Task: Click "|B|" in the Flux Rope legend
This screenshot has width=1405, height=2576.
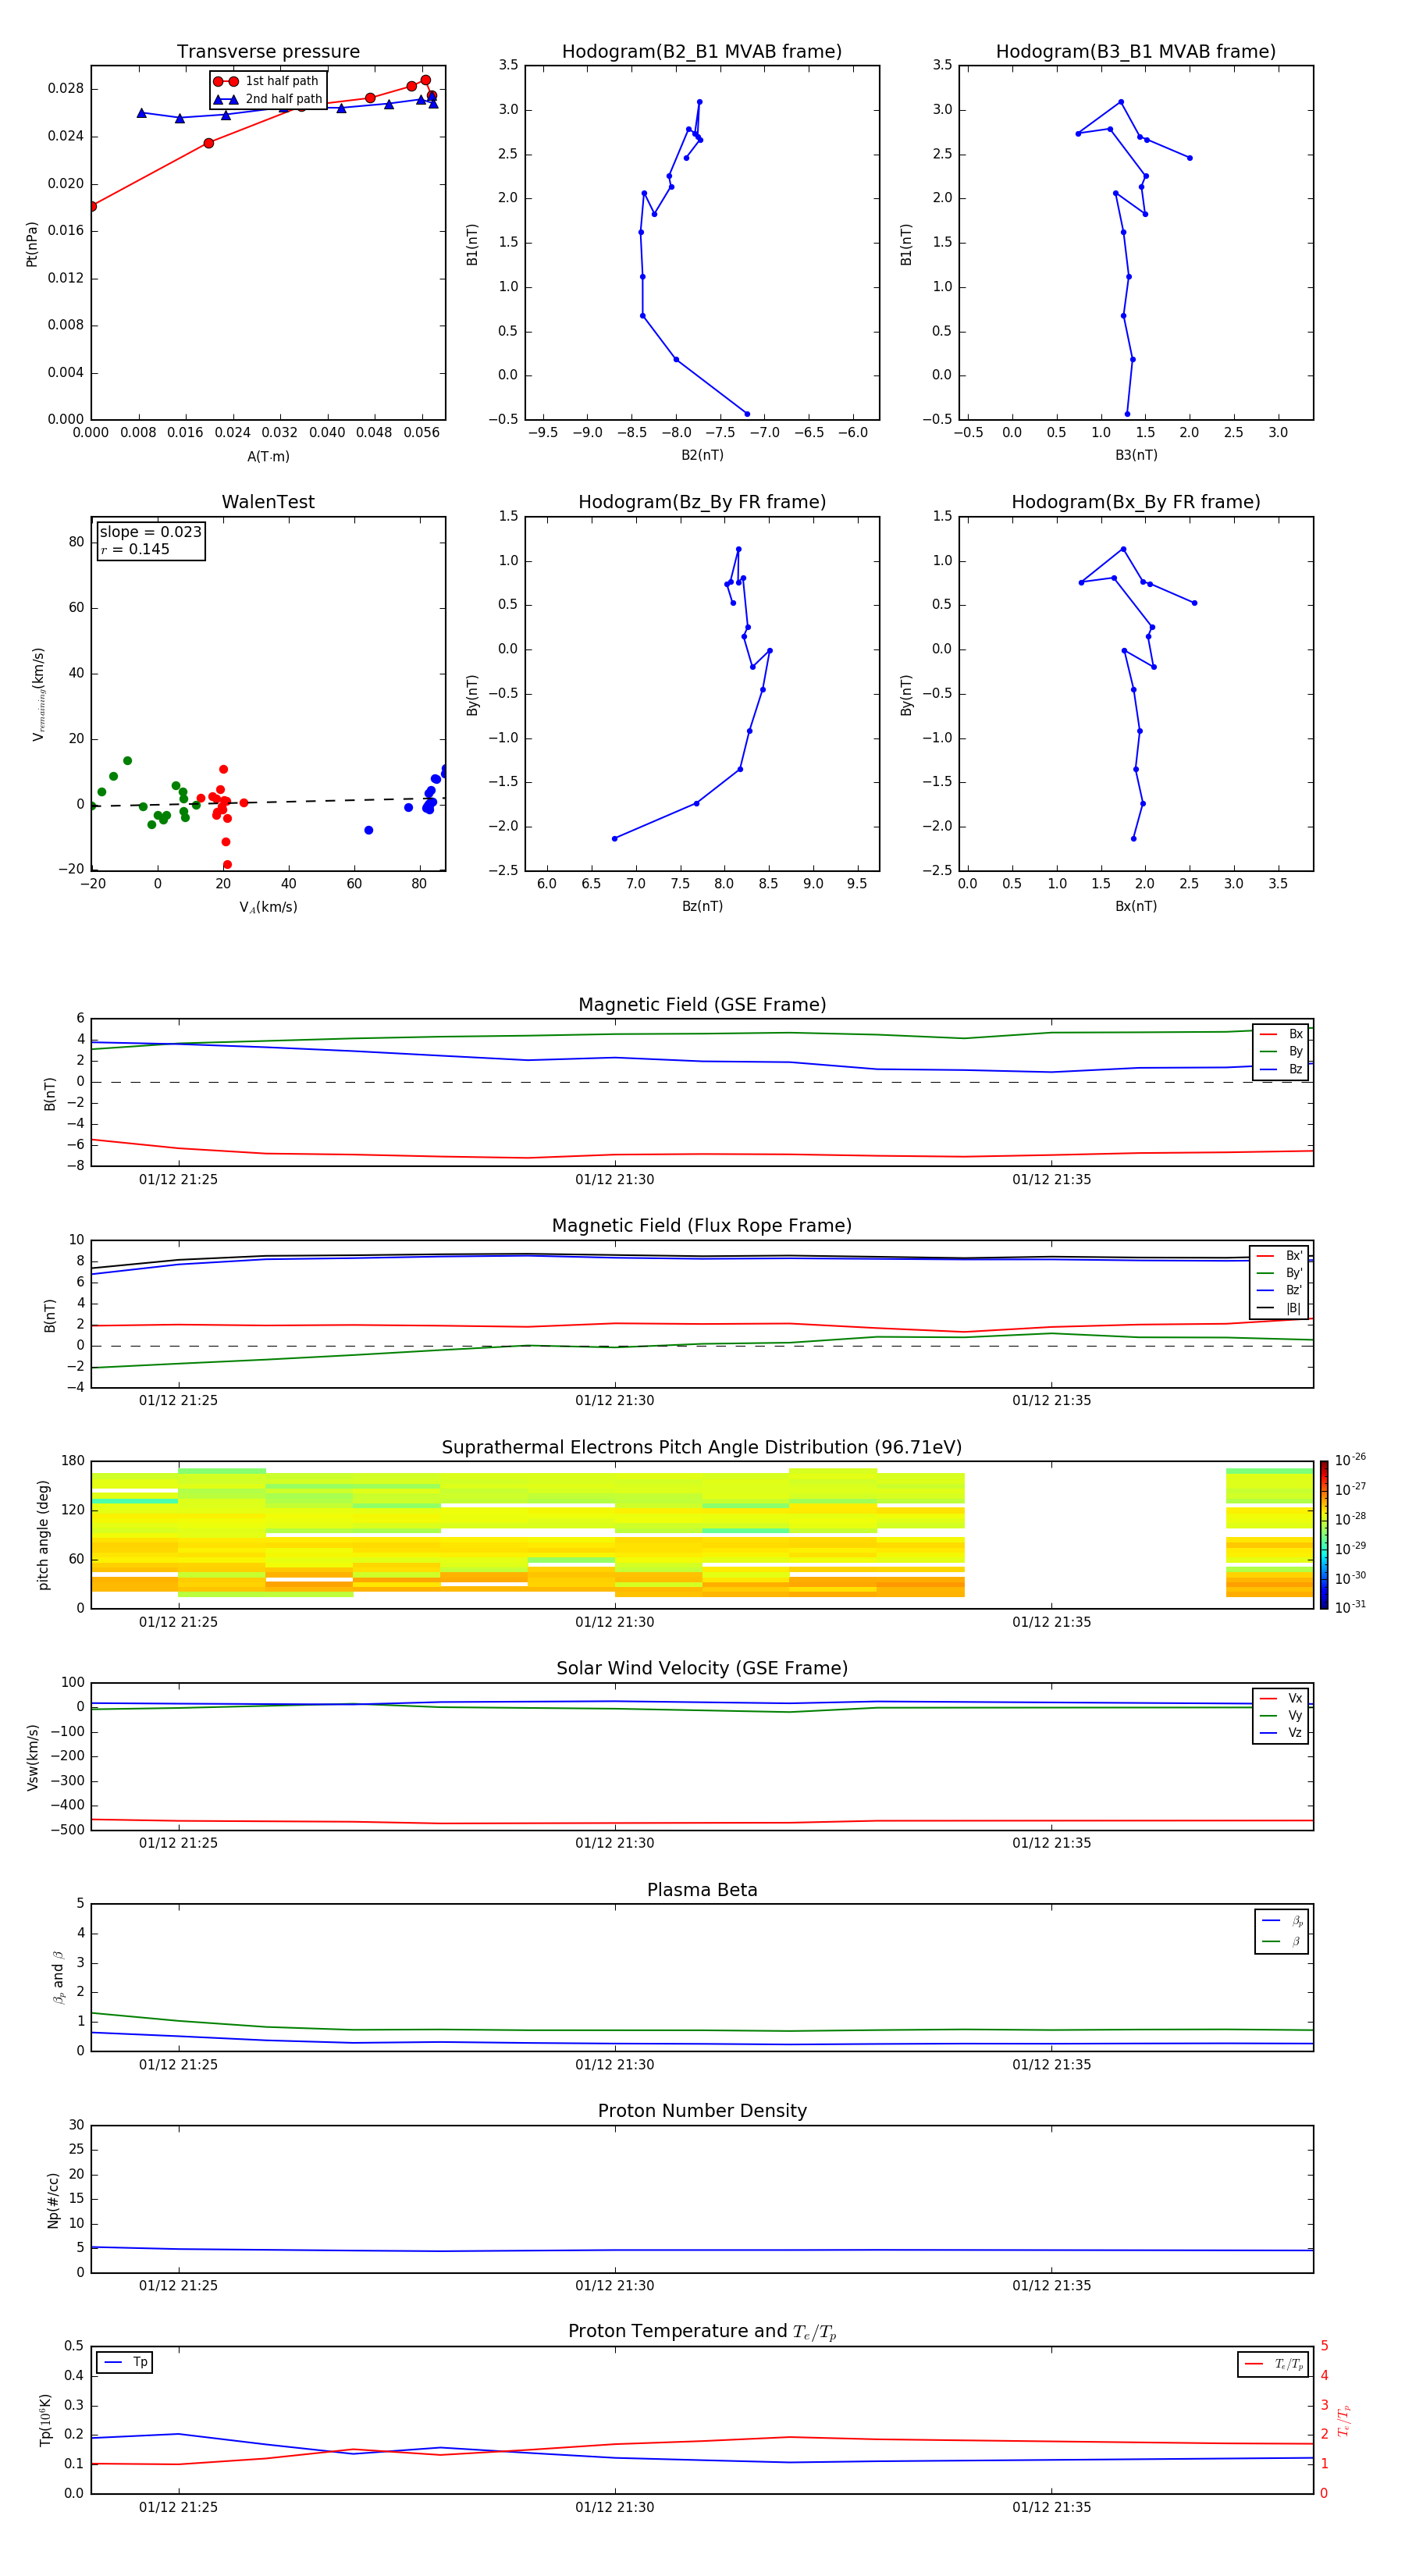Action: pos(1280,1308)
